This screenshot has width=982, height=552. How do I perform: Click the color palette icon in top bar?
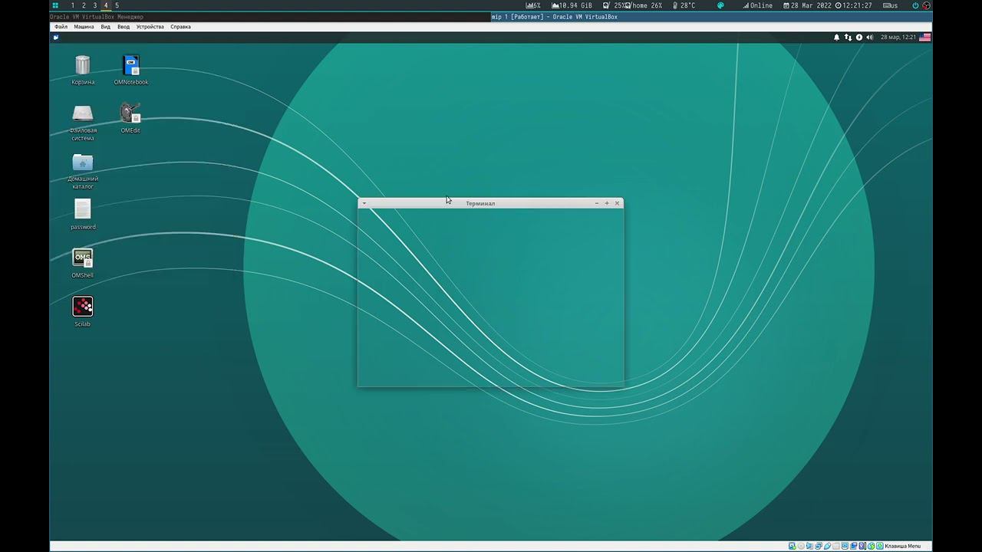coord(720,5)
